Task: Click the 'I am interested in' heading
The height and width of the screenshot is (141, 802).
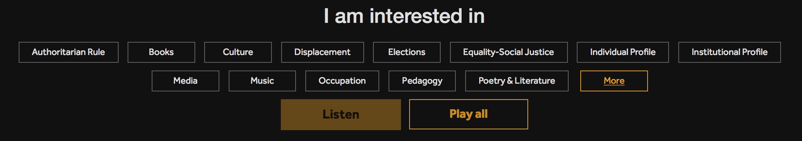Action: [x=405, y=16]
